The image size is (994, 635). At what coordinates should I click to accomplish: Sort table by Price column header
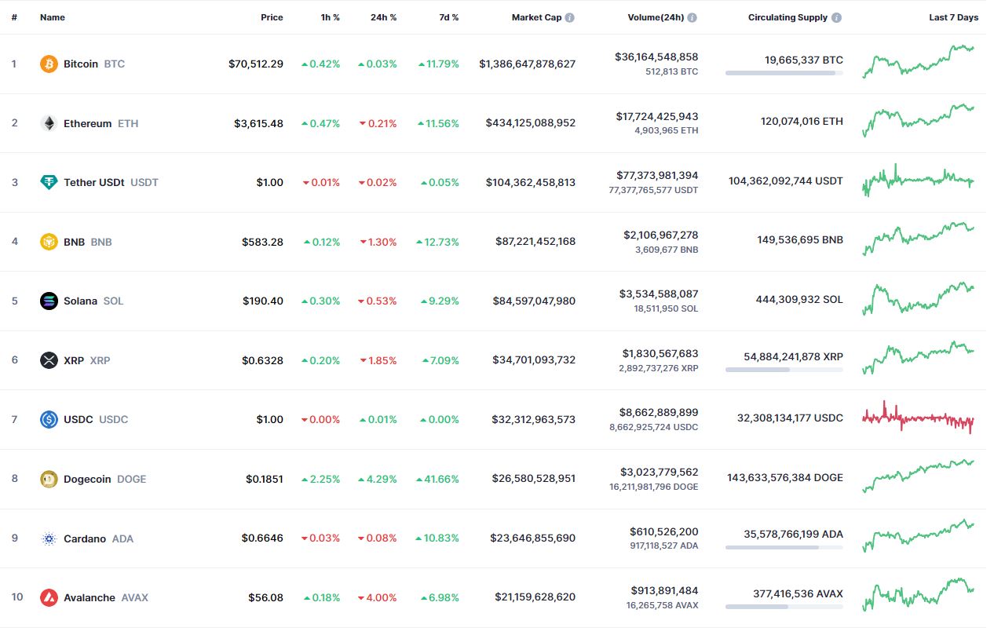(272, 17)
